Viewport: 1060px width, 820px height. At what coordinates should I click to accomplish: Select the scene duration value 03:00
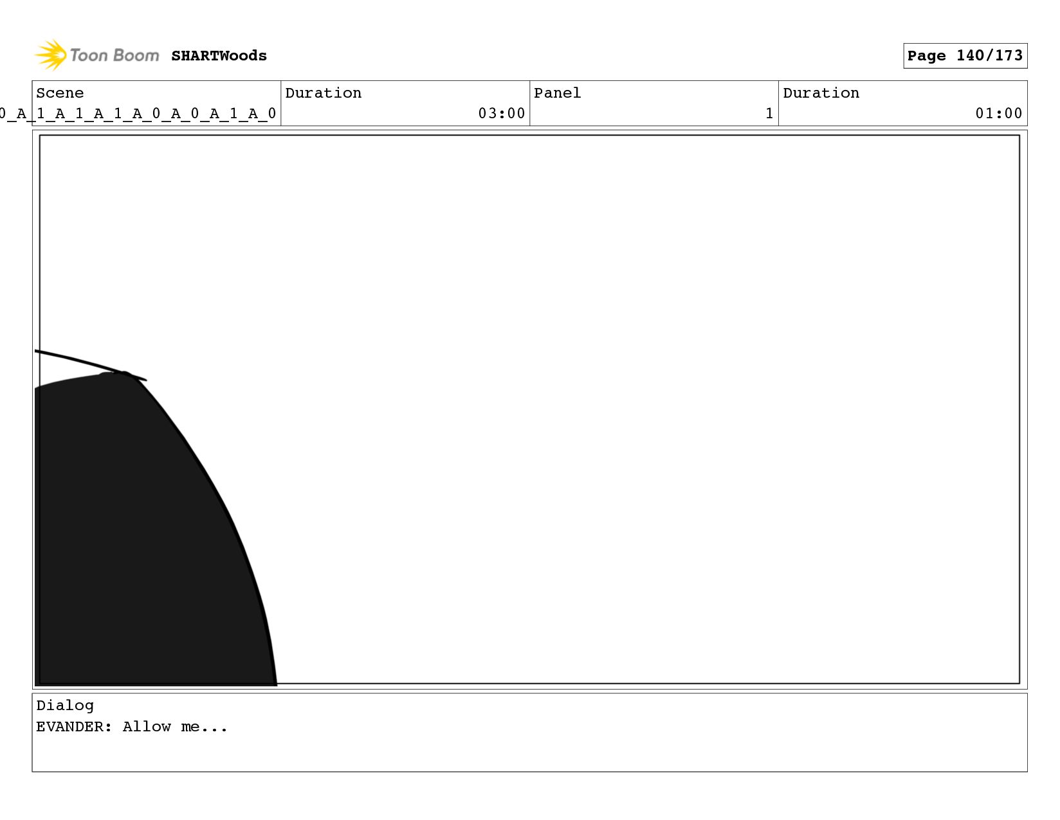click(502, 114)
